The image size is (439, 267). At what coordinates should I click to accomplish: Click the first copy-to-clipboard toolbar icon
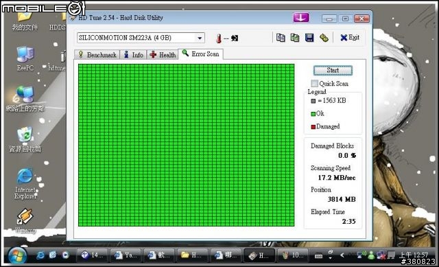(281, 38)
